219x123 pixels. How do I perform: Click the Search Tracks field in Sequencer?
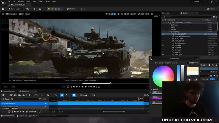pyautogui.click(x=25, y=99)
